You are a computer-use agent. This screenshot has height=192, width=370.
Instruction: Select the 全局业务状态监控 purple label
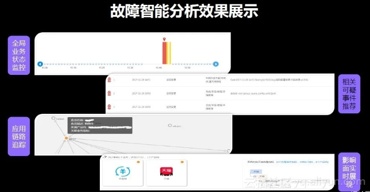(x=19, y=54)
